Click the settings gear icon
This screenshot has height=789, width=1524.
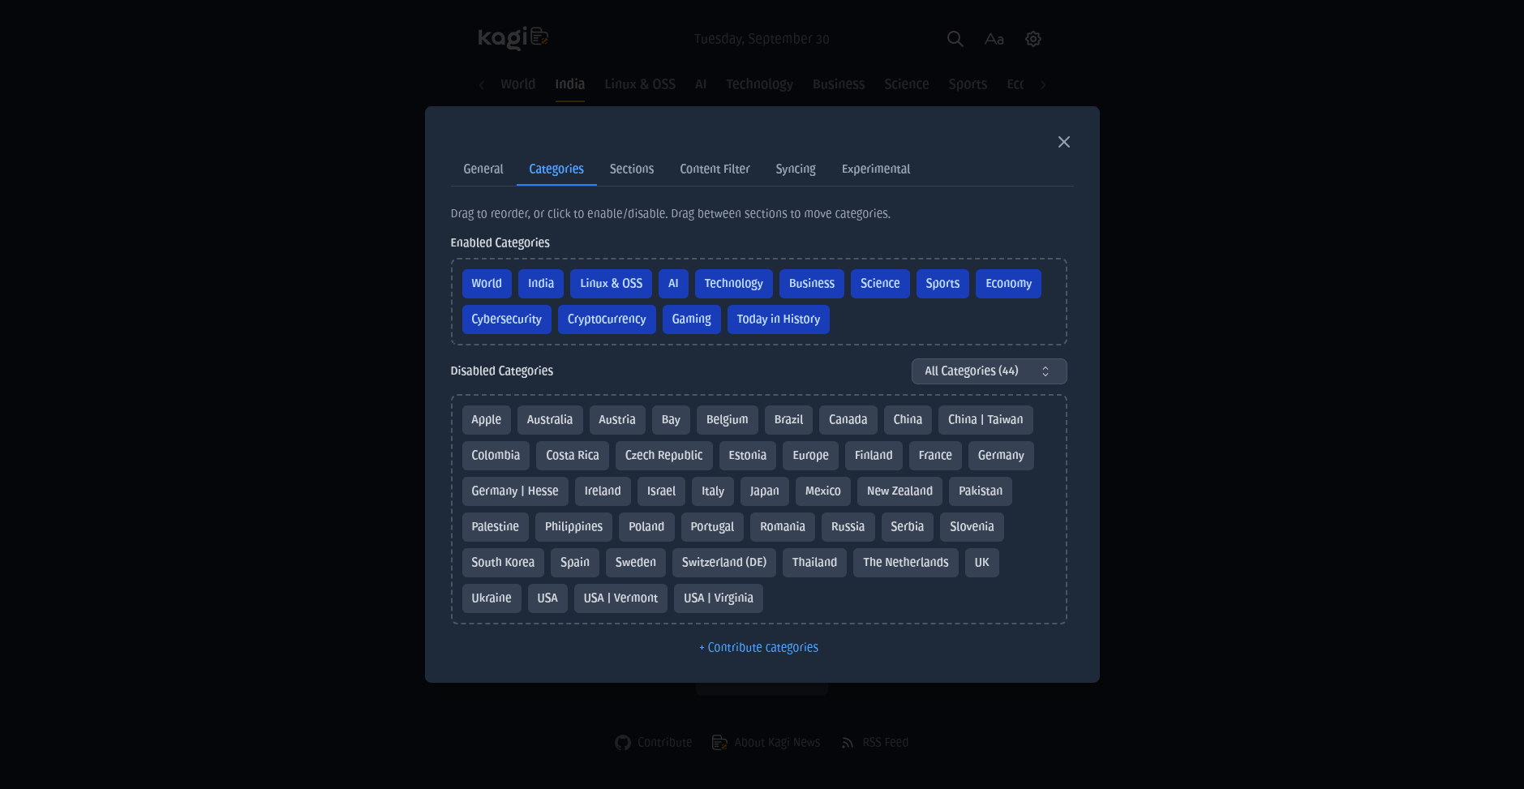(x=1032, y=39)
